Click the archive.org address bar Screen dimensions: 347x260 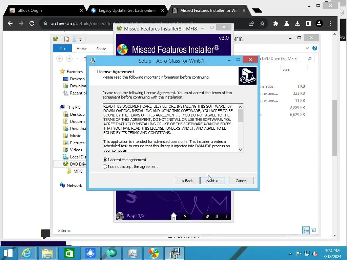click(144, 23)
